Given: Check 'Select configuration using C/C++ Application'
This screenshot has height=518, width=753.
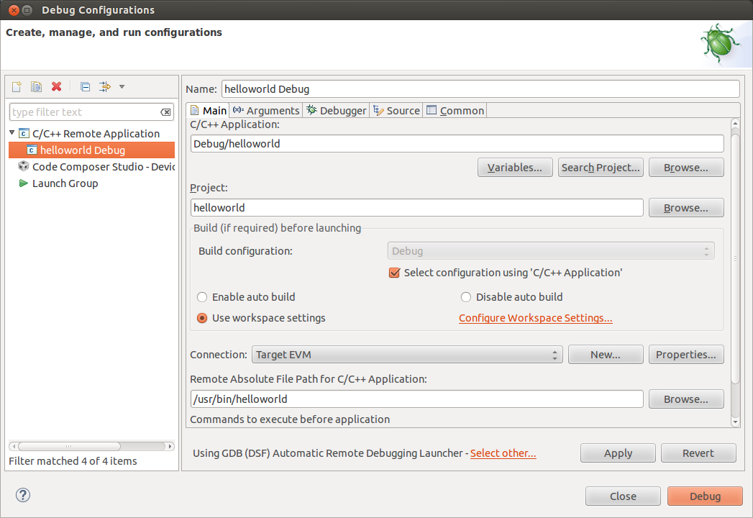Looking at the screenshot, I should [394, 273].
